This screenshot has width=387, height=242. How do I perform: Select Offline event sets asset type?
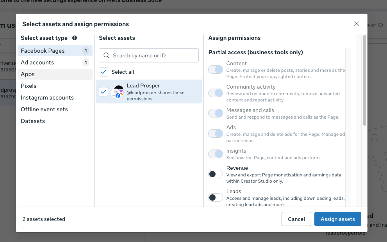tap(55, 109)
